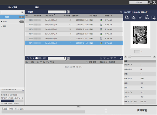Click the information icon at top right
This screenshot has width=157, height=115.
click(x=155, y=2)
